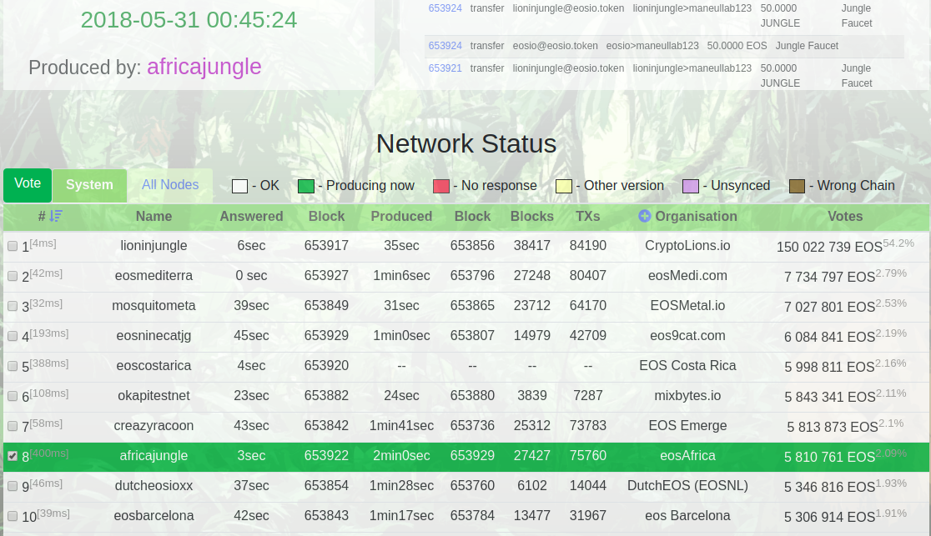Click the eosmediterra name cell

click(x=153, y=276)
